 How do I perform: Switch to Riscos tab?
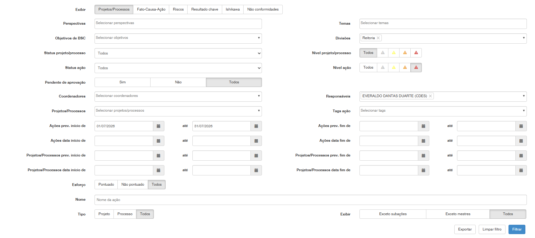pyautogui.click(x=178, y=9)
